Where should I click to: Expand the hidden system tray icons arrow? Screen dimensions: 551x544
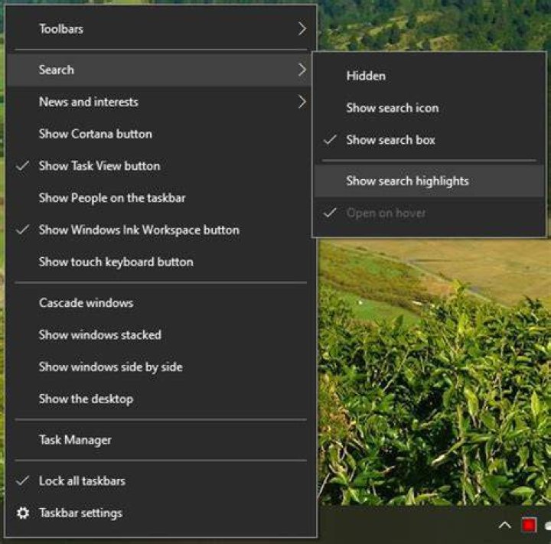504,526
